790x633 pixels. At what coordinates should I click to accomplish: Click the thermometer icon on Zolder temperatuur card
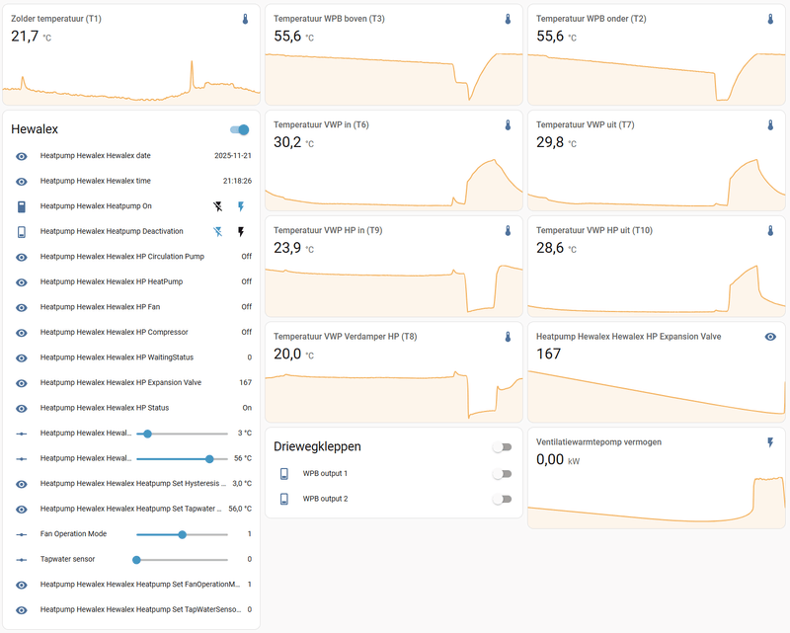(245, 18)
